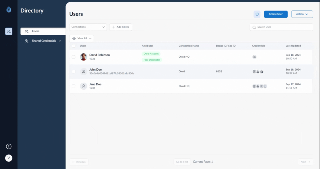
Task: Click John Doe's ID 33c06460549d11ef87fc03301a1a300a
Action: [x=112, y=73]
